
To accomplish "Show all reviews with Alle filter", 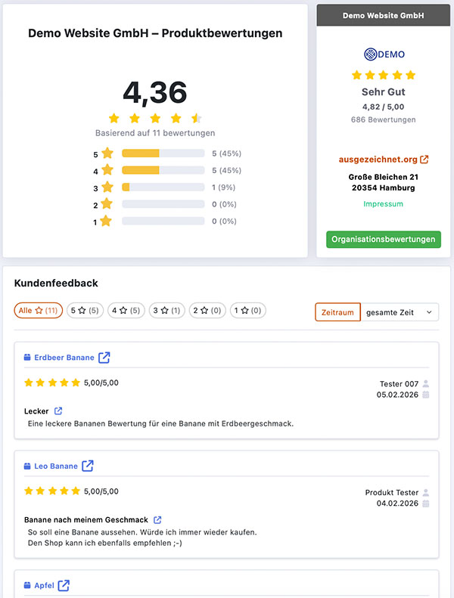I will 39,311.
